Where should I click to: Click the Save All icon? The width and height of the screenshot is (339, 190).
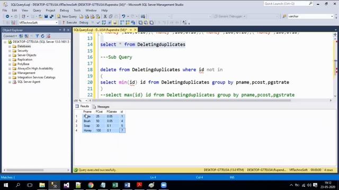51,16
